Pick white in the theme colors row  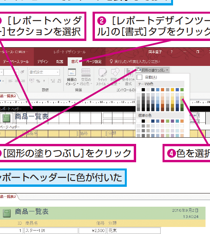(x=138, y=90)
